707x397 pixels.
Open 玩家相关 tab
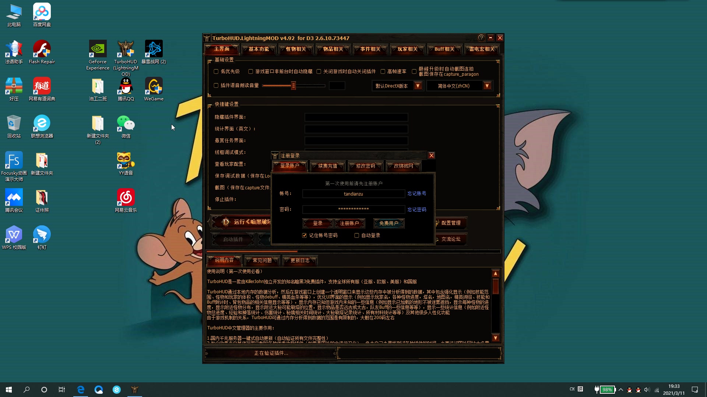pyautogui.click(x=408, y=49)
